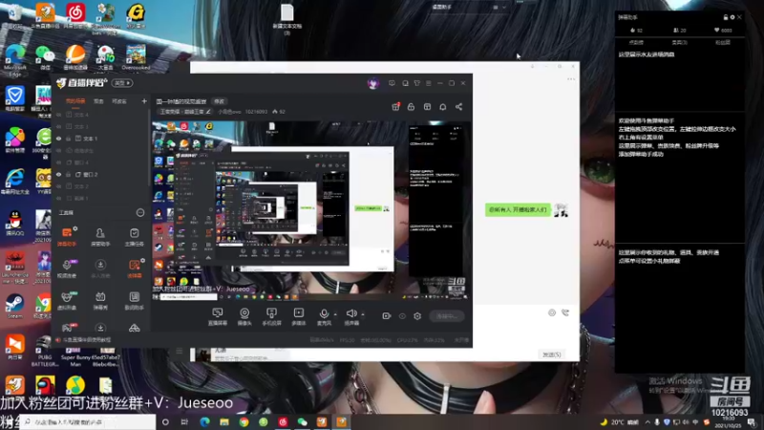
Task: Expand the speaker options arrow
Action: pyautogui.click(x=363, y=314)
